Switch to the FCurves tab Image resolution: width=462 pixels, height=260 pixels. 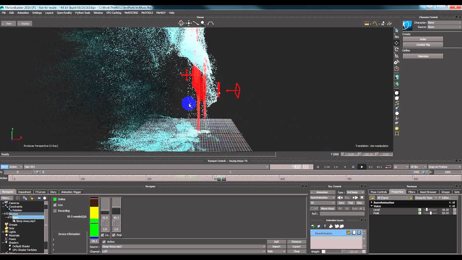click(x=40, y=192)
